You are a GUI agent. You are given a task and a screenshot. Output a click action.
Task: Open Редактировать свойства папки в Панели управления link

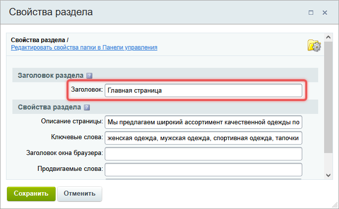[84, 48]
